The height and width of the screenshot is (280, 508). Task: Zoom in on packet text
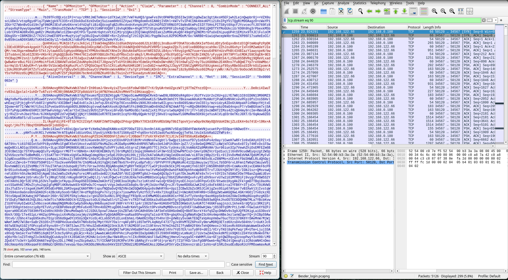[x=435, y=11]
